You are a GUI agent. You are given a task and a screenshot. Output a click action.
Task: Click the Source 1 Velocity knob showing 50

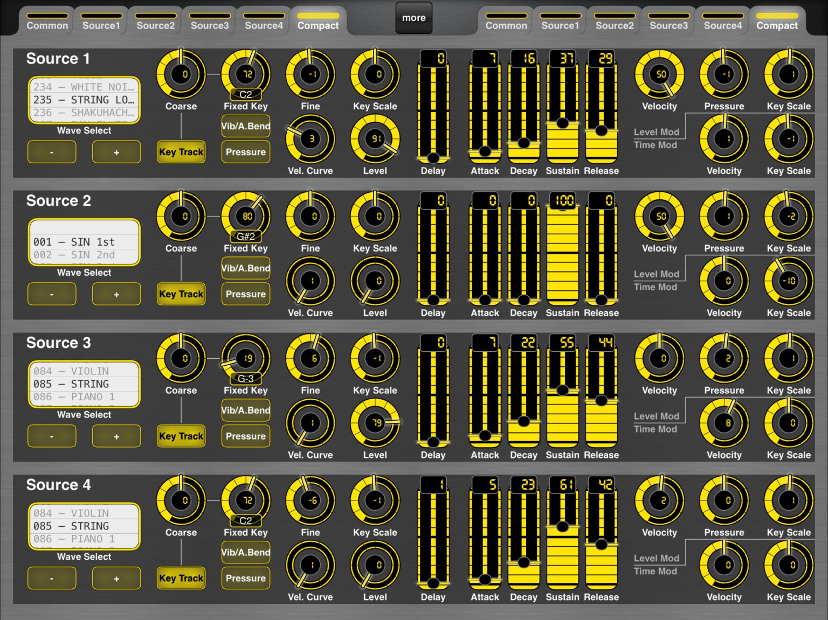659,74
